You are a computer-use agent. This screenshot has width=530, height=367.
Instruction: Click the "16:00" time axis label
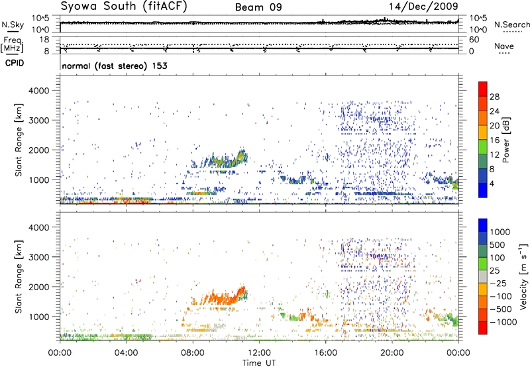(325, 353)
